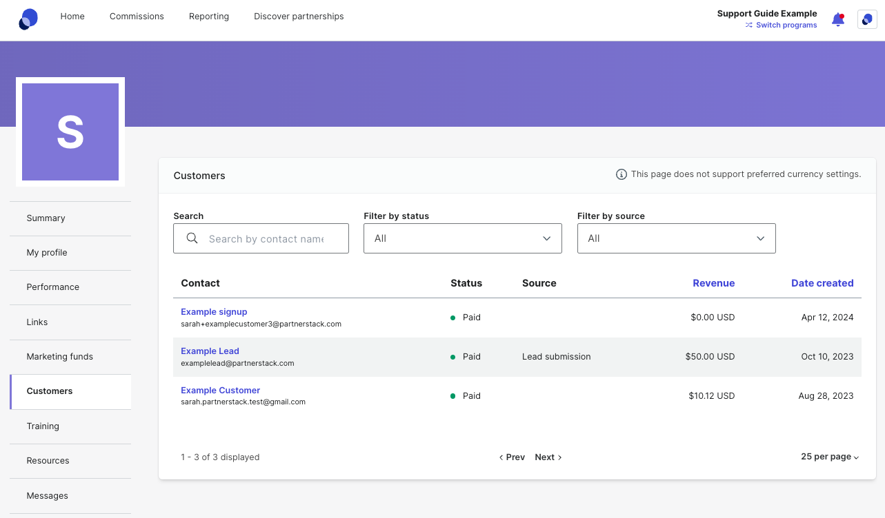Focus the Search by contact name field
The width and height of the screenshot is (885, 518).
coord(261,238)
